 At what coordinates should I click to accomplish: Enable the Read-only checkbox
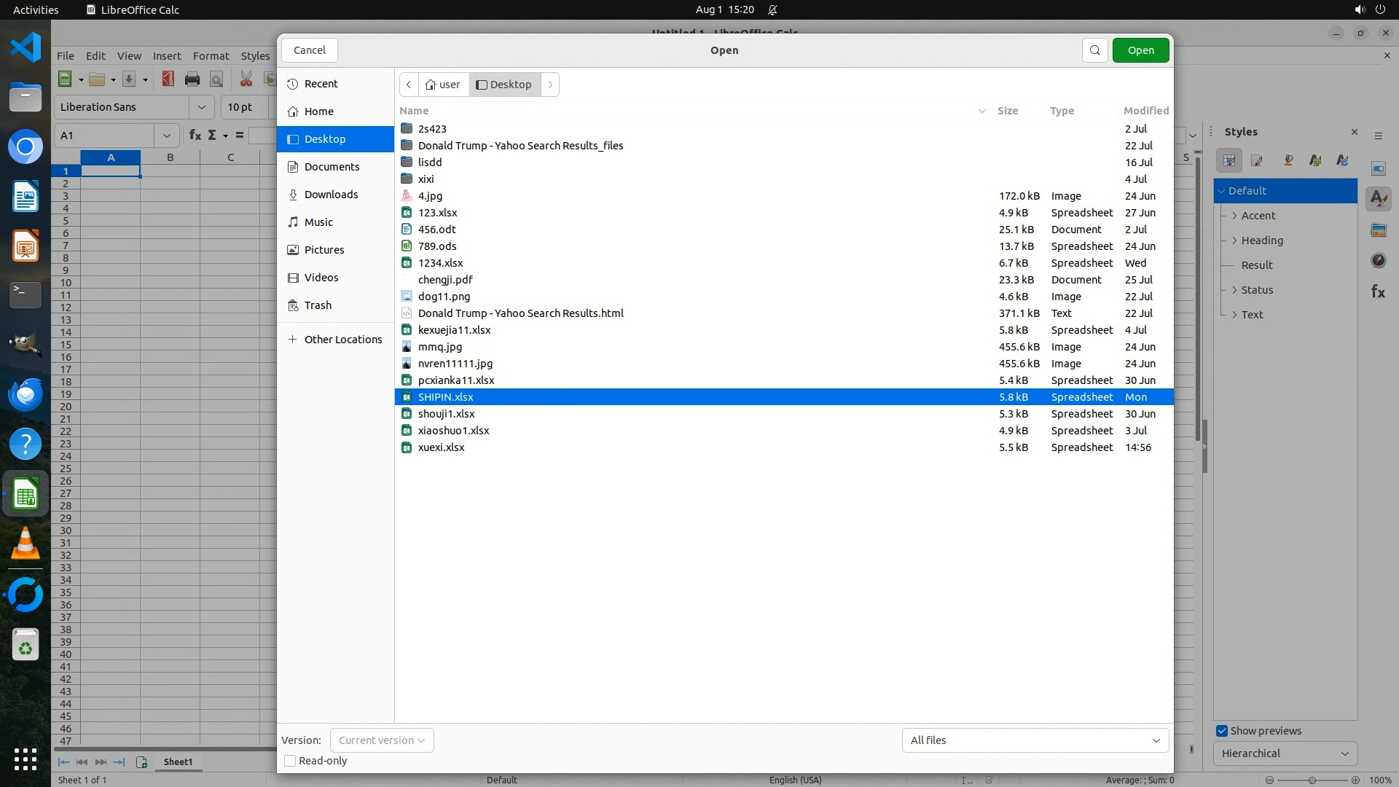point(290,761)
